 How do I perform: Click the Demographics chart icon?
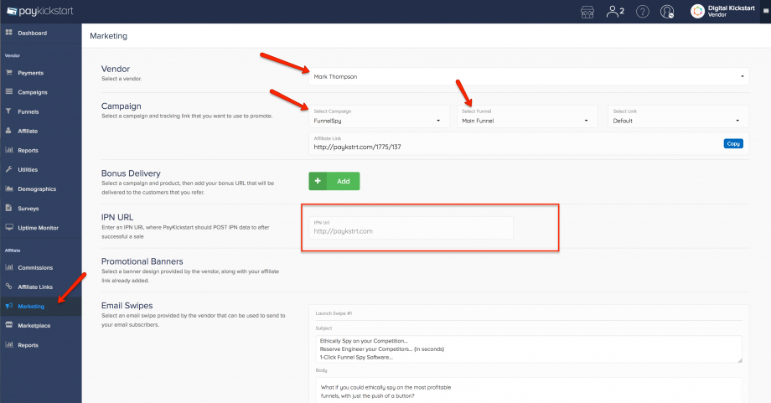tap(8, 189)
